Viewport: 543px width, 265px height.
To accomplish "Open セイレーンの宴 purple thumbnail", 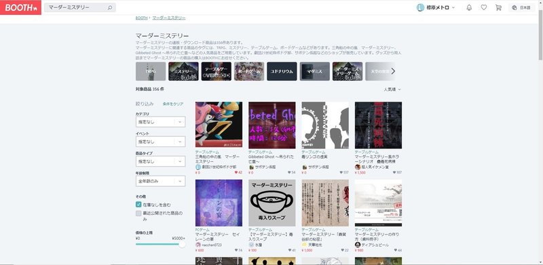I will [x=219, y=203].
